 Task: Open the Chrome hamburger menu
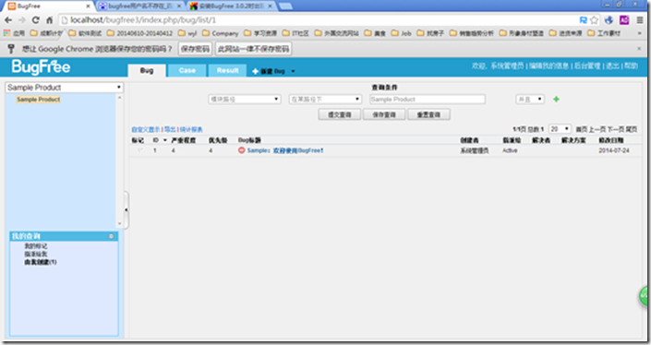pos(640,20)
